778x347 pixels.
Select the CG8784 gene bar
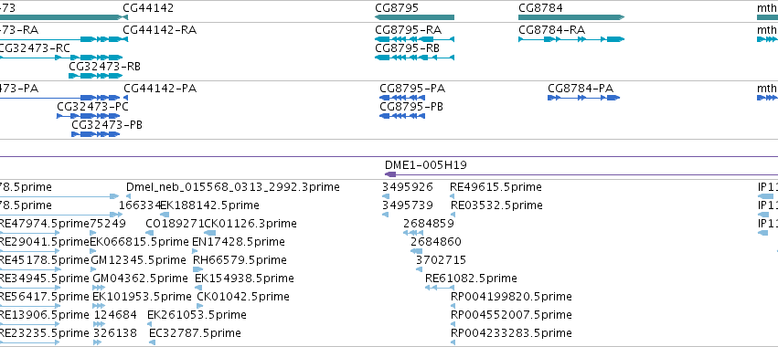pos(571,17)
